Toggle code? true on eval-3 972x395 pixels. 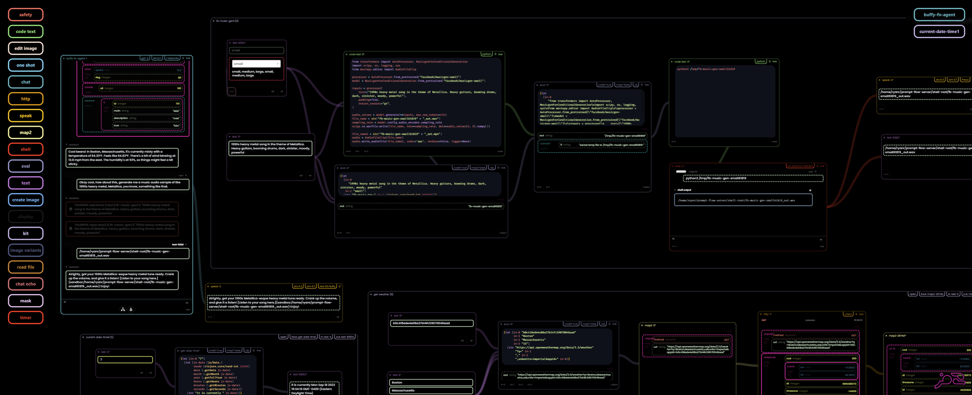(605, 85)
